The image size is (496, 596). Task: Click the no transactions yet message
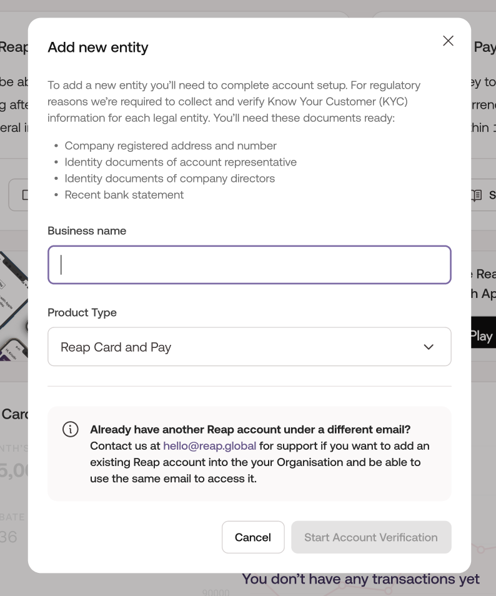tap(360, 579)
